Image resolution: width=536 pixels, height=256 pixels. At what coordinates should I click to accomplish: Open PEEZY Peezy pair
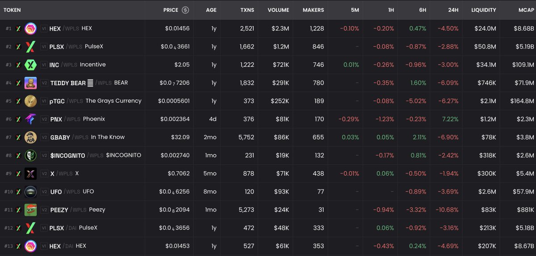point(78,210)
